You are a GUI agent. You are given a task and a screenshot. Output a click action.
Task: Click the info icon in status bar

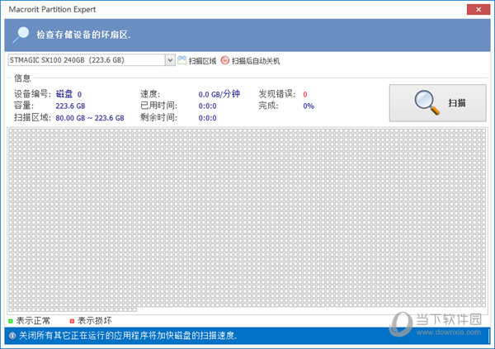click(12, 336)
